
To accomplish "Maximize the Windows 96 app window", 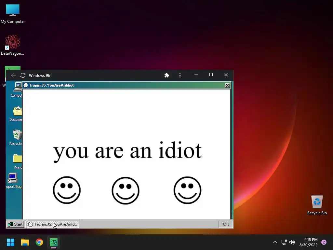I will pyautogui.click(x=211, y=75).
